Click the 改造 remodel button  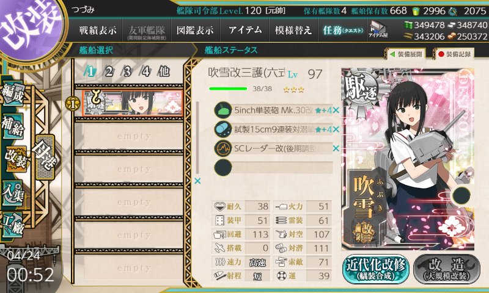447,269
